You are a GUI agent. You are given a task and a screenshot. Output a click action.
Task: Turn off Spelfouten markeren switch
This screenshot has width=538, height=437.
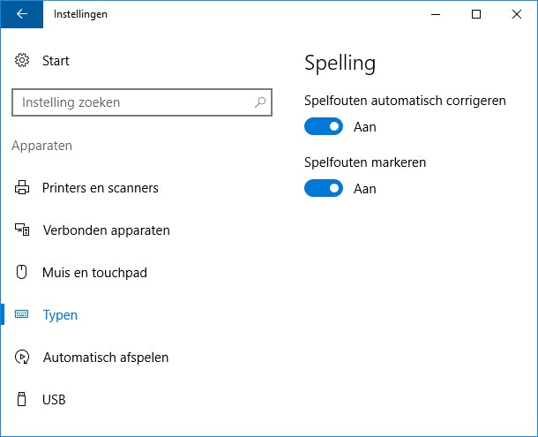[324, 188]
